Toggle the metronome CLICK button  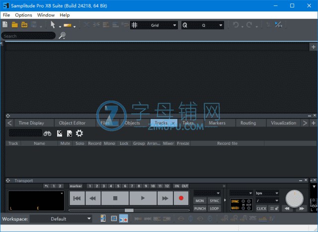261,209
